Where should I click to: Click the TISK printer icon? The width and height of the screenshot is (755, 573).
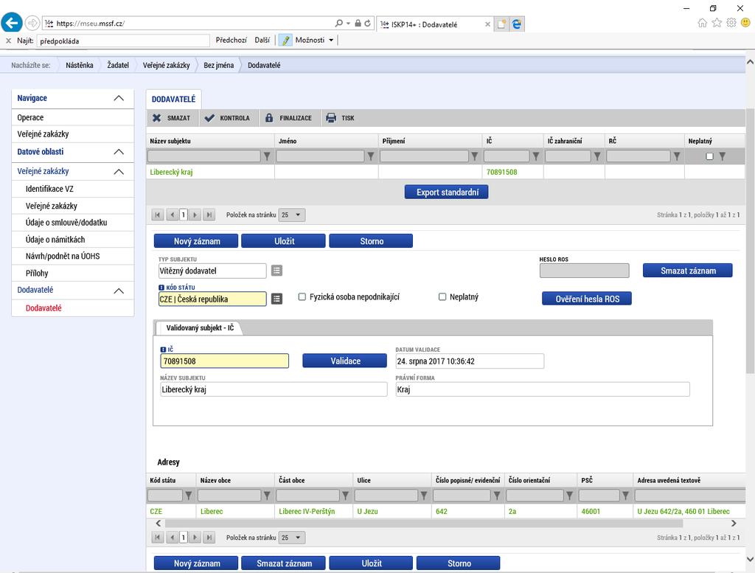331,118
